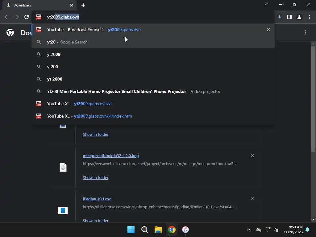The height and width of the screenshot is (237, 316).
Task: Expand the system tray hidden icons chevron
Action: tap(249, 230)
